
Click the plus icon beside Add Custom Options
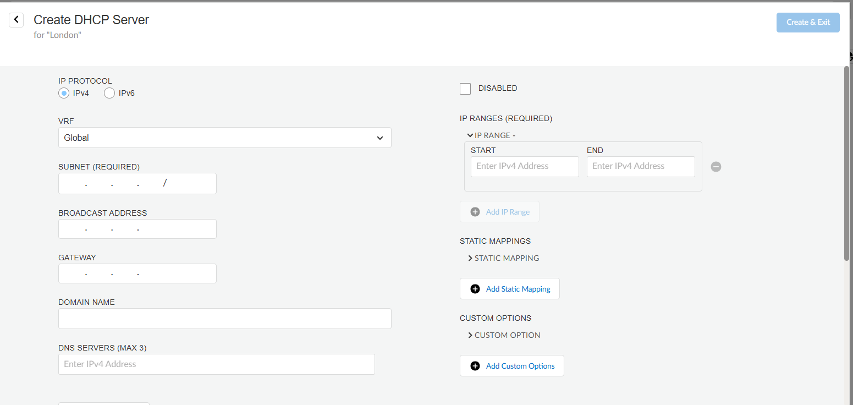coord(475,365)
